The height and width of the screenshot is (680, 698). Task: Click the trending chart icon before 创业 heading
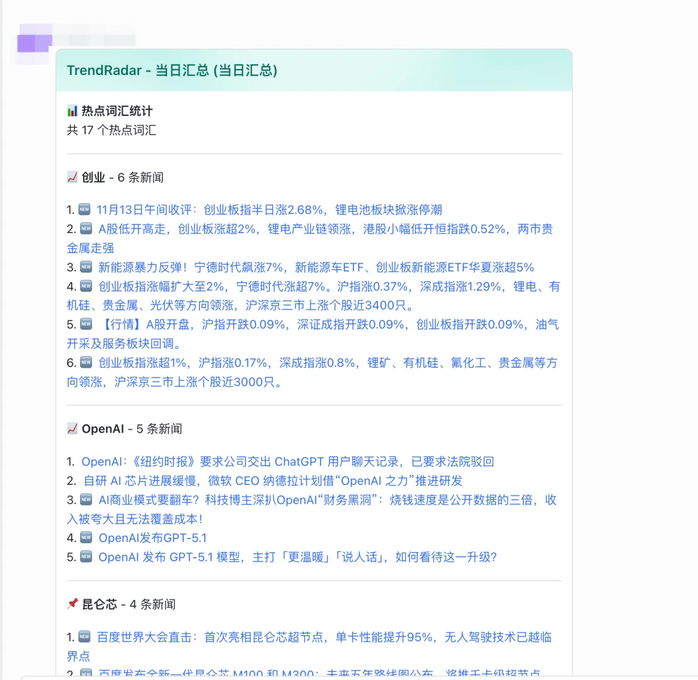[73, 177]
